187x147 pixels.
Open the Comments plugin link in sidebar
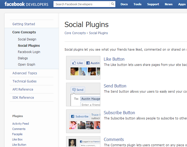click(x=19, y=129)
